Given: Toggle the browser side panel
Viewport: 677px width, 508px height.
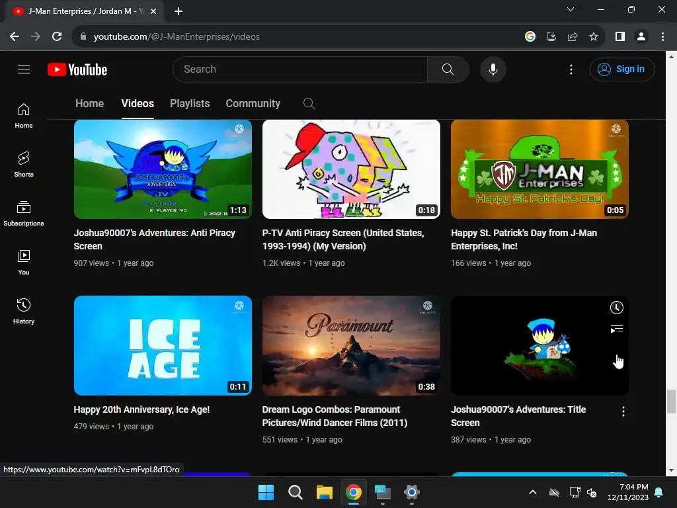Looking at the screenshot, I should pyautogui.click(x=620, y=37).
